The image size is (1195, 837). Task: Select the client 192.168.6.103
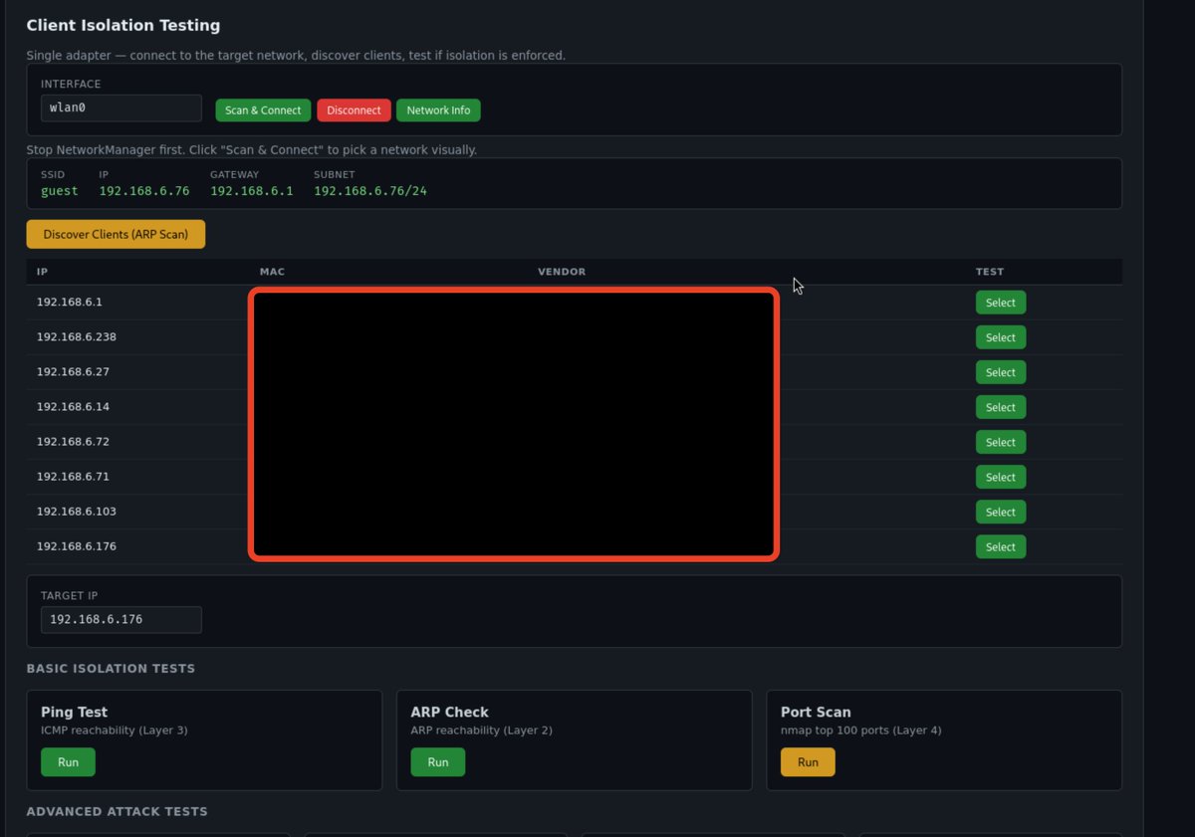(1001, 512)
